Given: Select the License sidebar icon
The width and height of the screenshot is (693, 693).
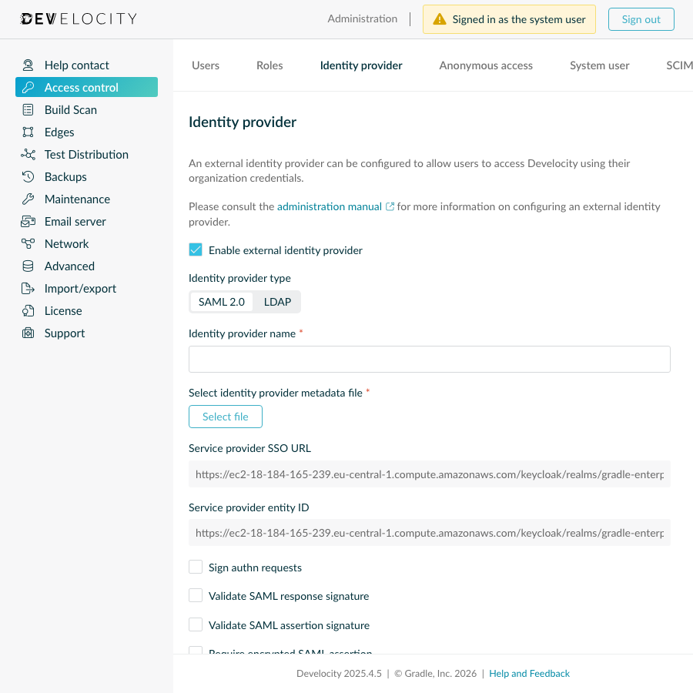Looking at the screenshot, I should 28,310.
